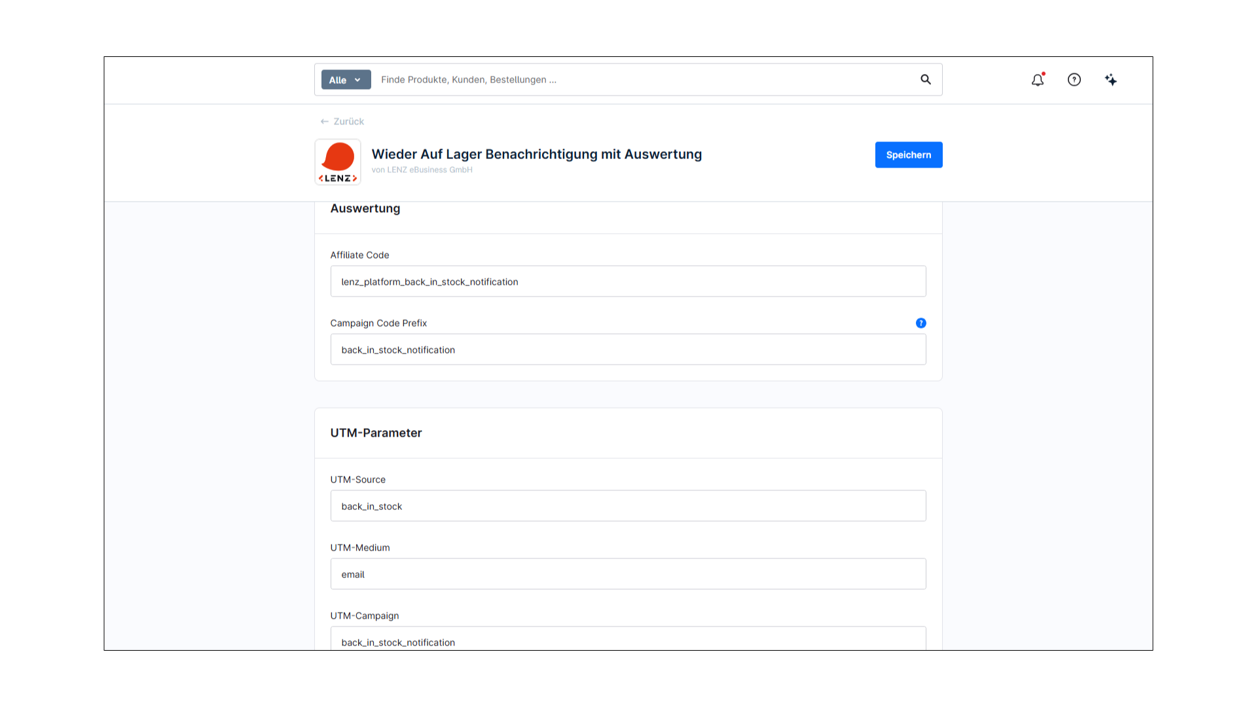Click the UTM-Parameter section heading

point(376,433)
